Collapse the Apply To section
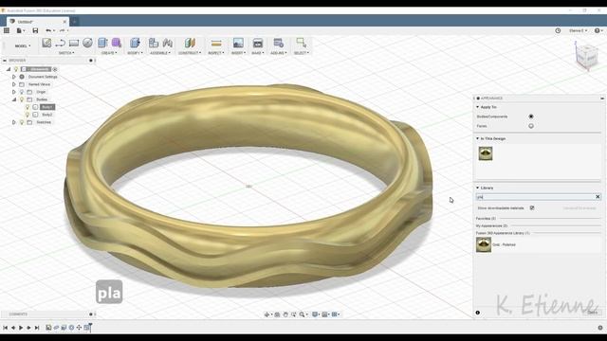The width and height of the screenshot is (607, 341). (x=477, y=107)
